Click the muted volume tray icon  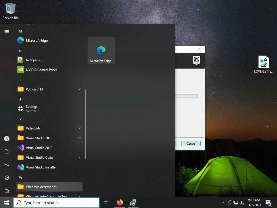[242, 203]
